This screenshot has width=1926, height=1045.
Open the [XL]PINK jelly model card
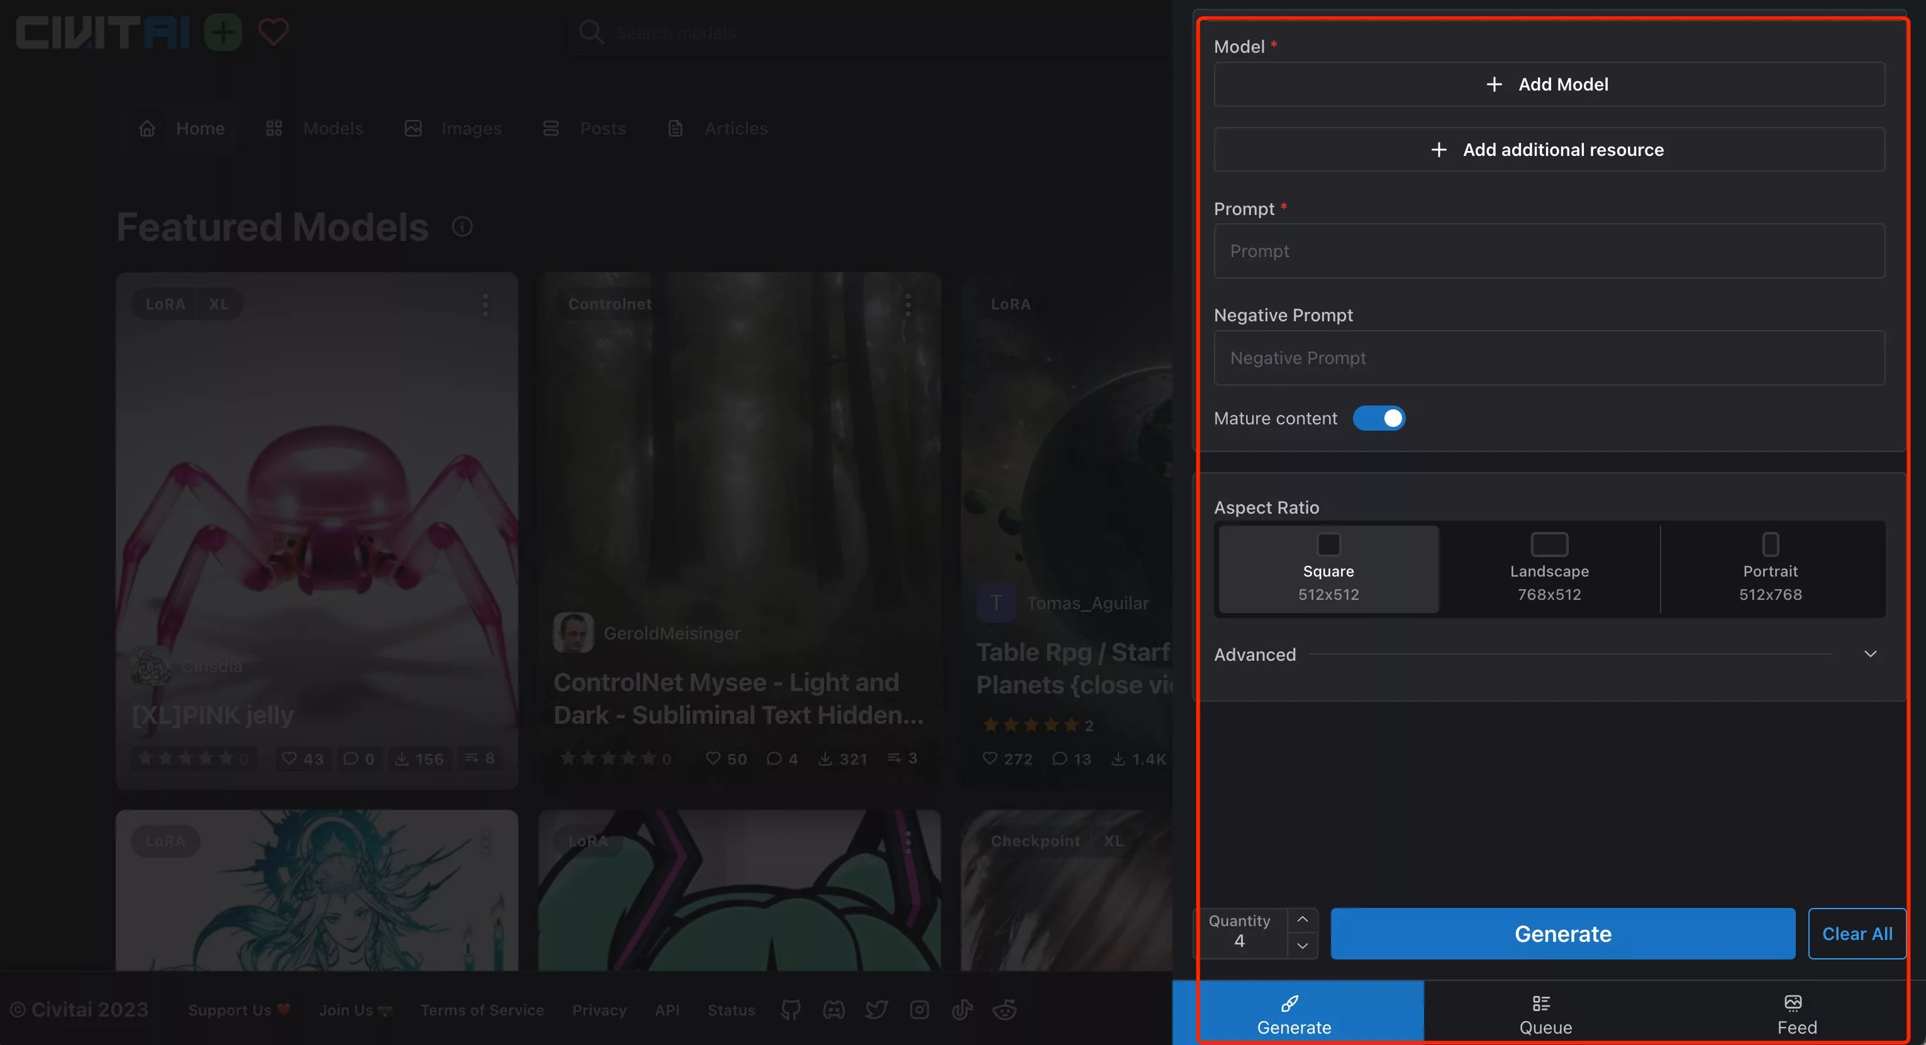317,531
